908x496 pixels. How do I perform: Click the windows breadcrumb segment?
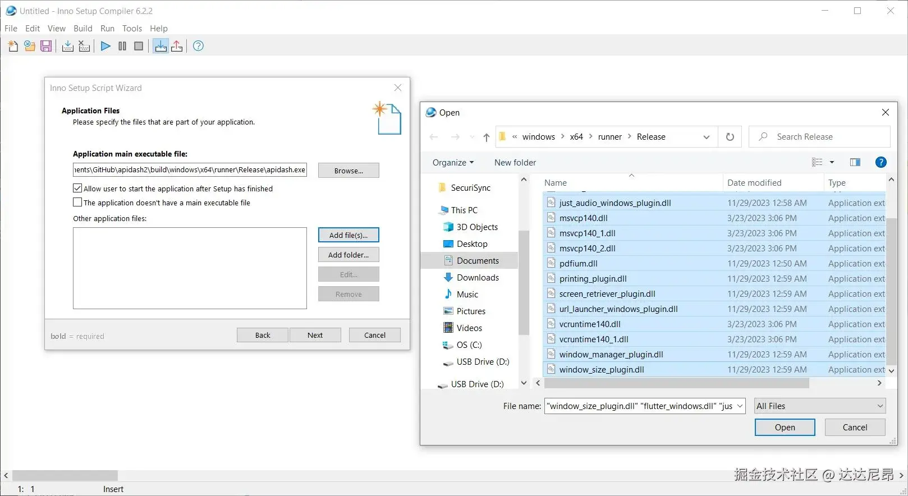pyautogui.click(x=539, y=137)
